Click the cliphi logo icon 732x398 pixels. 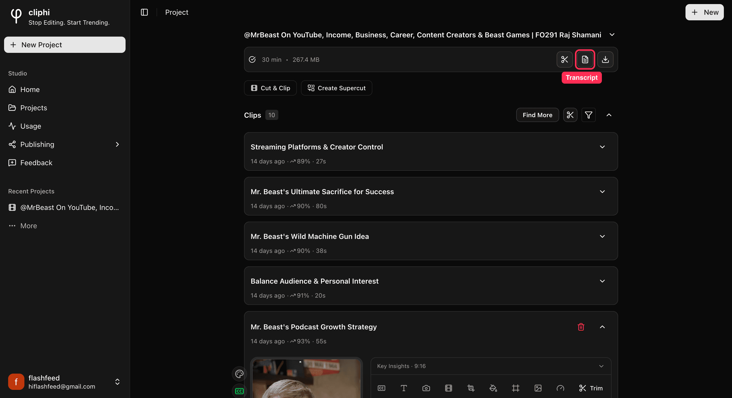(x=16, y=16)
